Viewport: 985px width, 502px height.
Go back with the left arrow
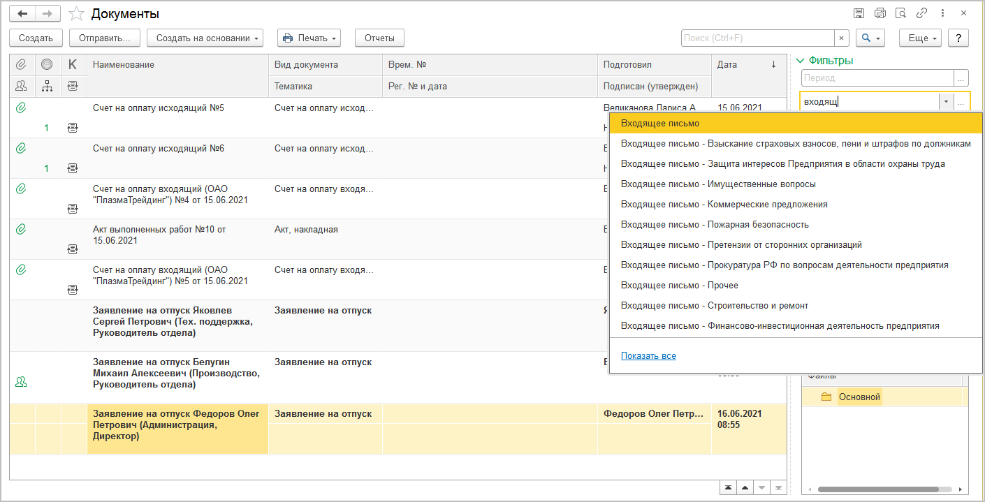(22, 13)
